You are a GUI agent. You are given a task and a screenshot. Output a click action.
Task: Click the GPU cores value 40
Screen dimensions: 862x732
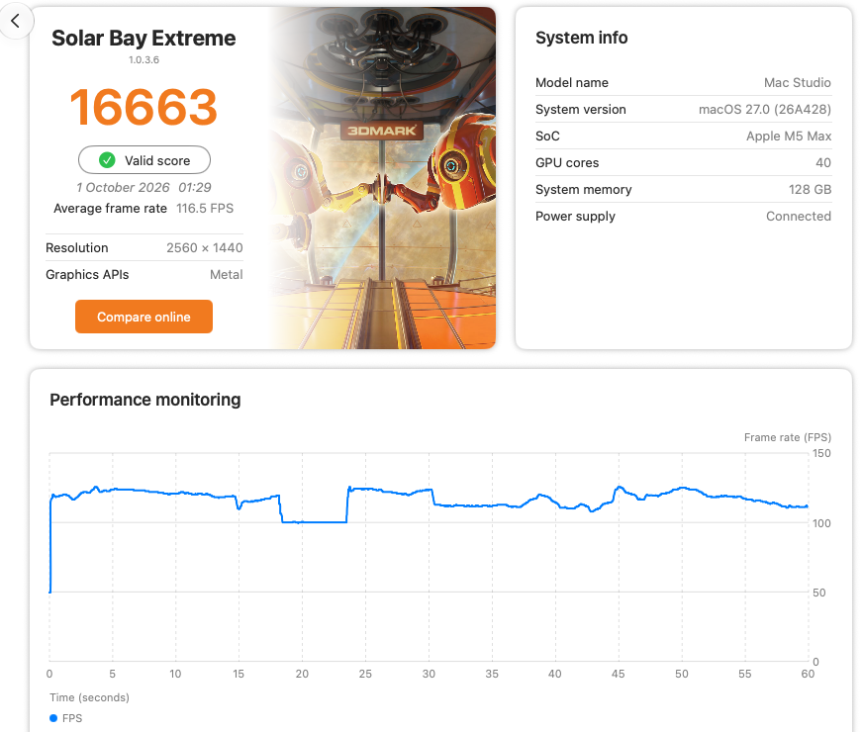(823, 162)
